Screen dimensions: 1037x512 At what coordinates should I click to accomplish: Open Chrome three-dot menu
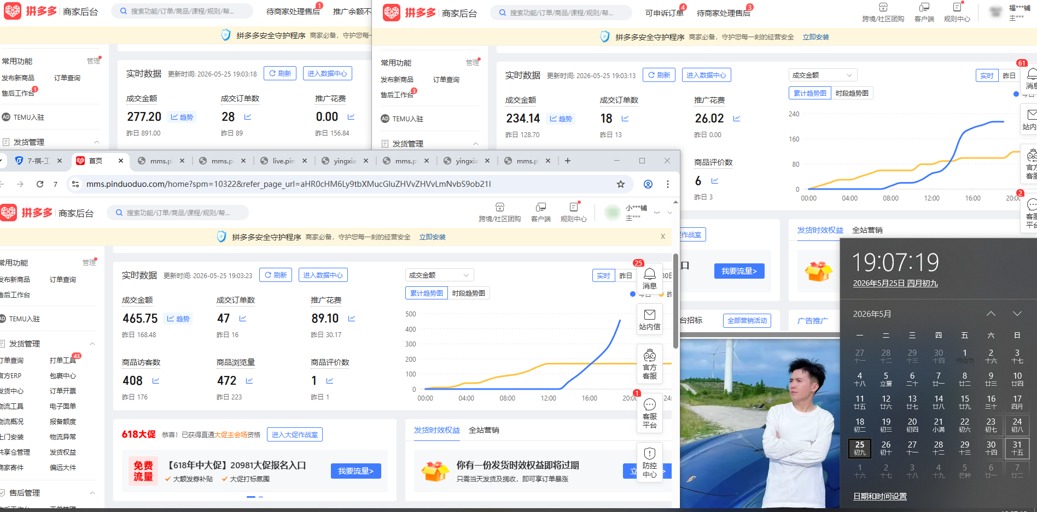667,184
